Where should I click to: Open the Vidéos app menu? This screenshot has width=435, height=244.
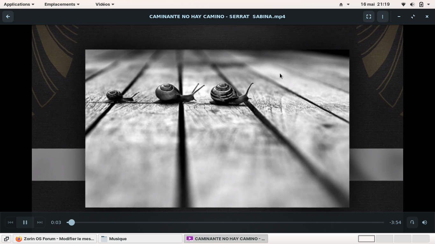click(x=105, y=4)
